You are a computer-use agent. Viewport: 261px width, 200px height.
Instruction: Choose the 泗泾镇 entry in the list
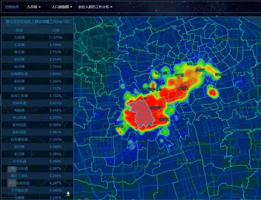pos(37,59)
